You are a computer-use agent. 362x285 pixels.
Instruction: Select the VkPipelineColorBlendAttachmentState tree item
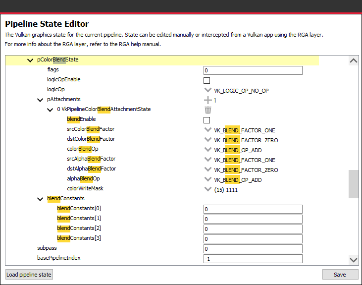pyautogui.click(x=103, y=109)
